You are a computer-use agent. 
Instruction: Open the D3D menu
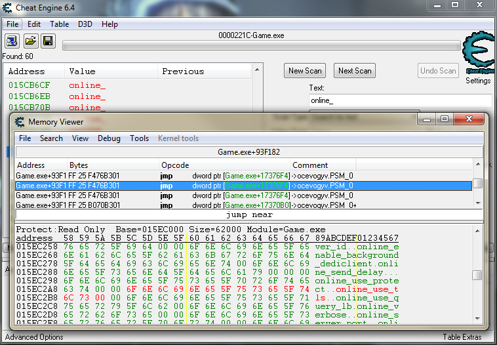click(85, 24)
